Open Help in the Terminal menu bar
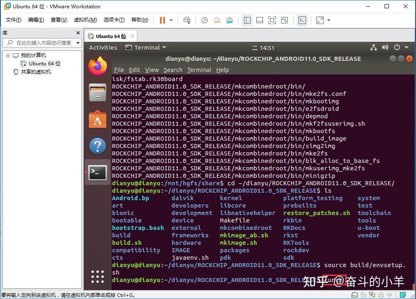The image size is (416, 299). (222, 69)
